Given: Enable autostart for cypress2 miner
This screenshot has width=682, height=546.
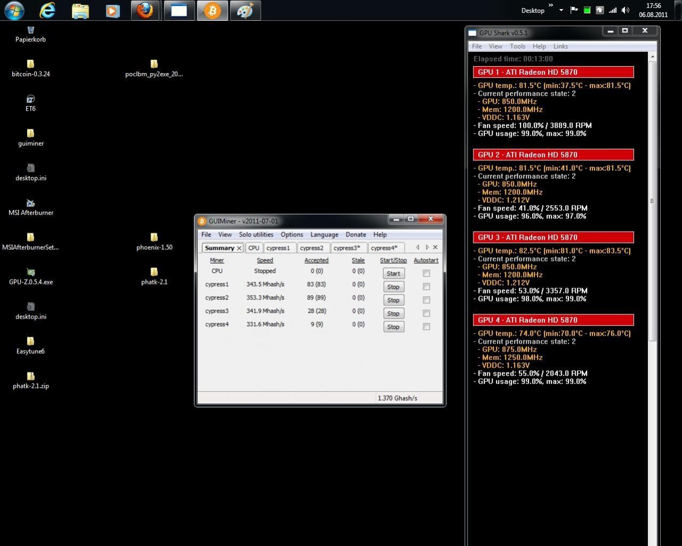Looking at the screenshot, I should pyautogui.click(x=426, y=300).
